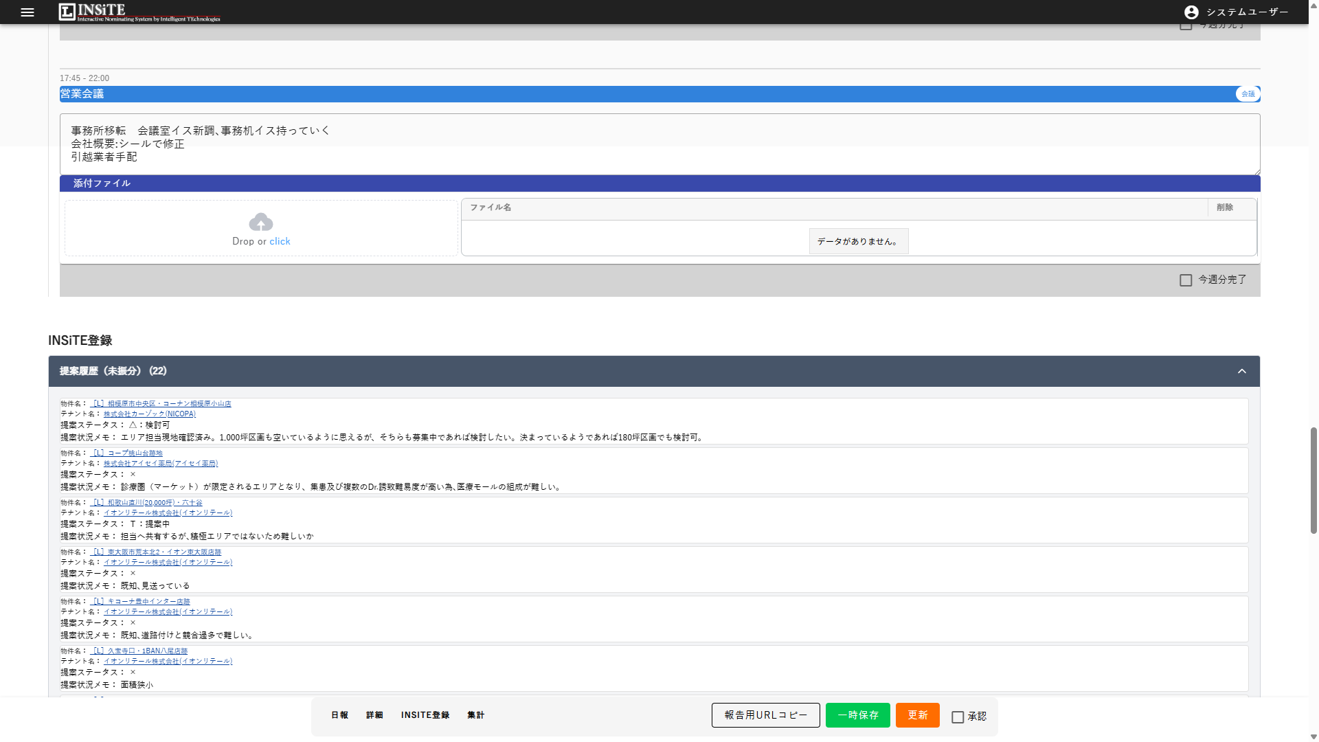Click the cloud upload icon
The height and width of the screenshot is (742, 1319).
tap(261, 222)
